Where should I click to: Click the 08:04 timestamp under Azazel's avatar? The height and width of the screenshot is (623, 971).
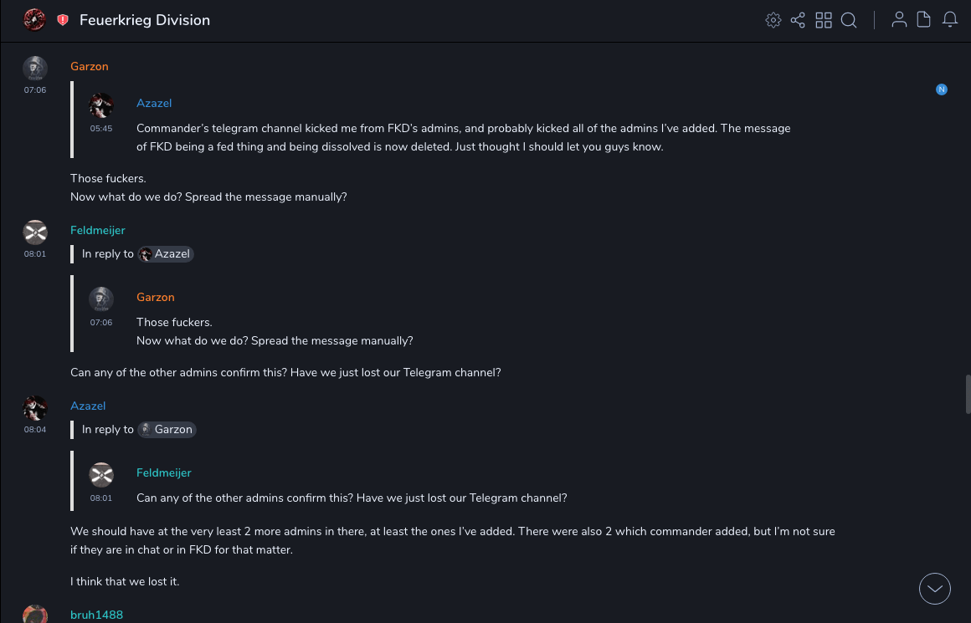35,430
